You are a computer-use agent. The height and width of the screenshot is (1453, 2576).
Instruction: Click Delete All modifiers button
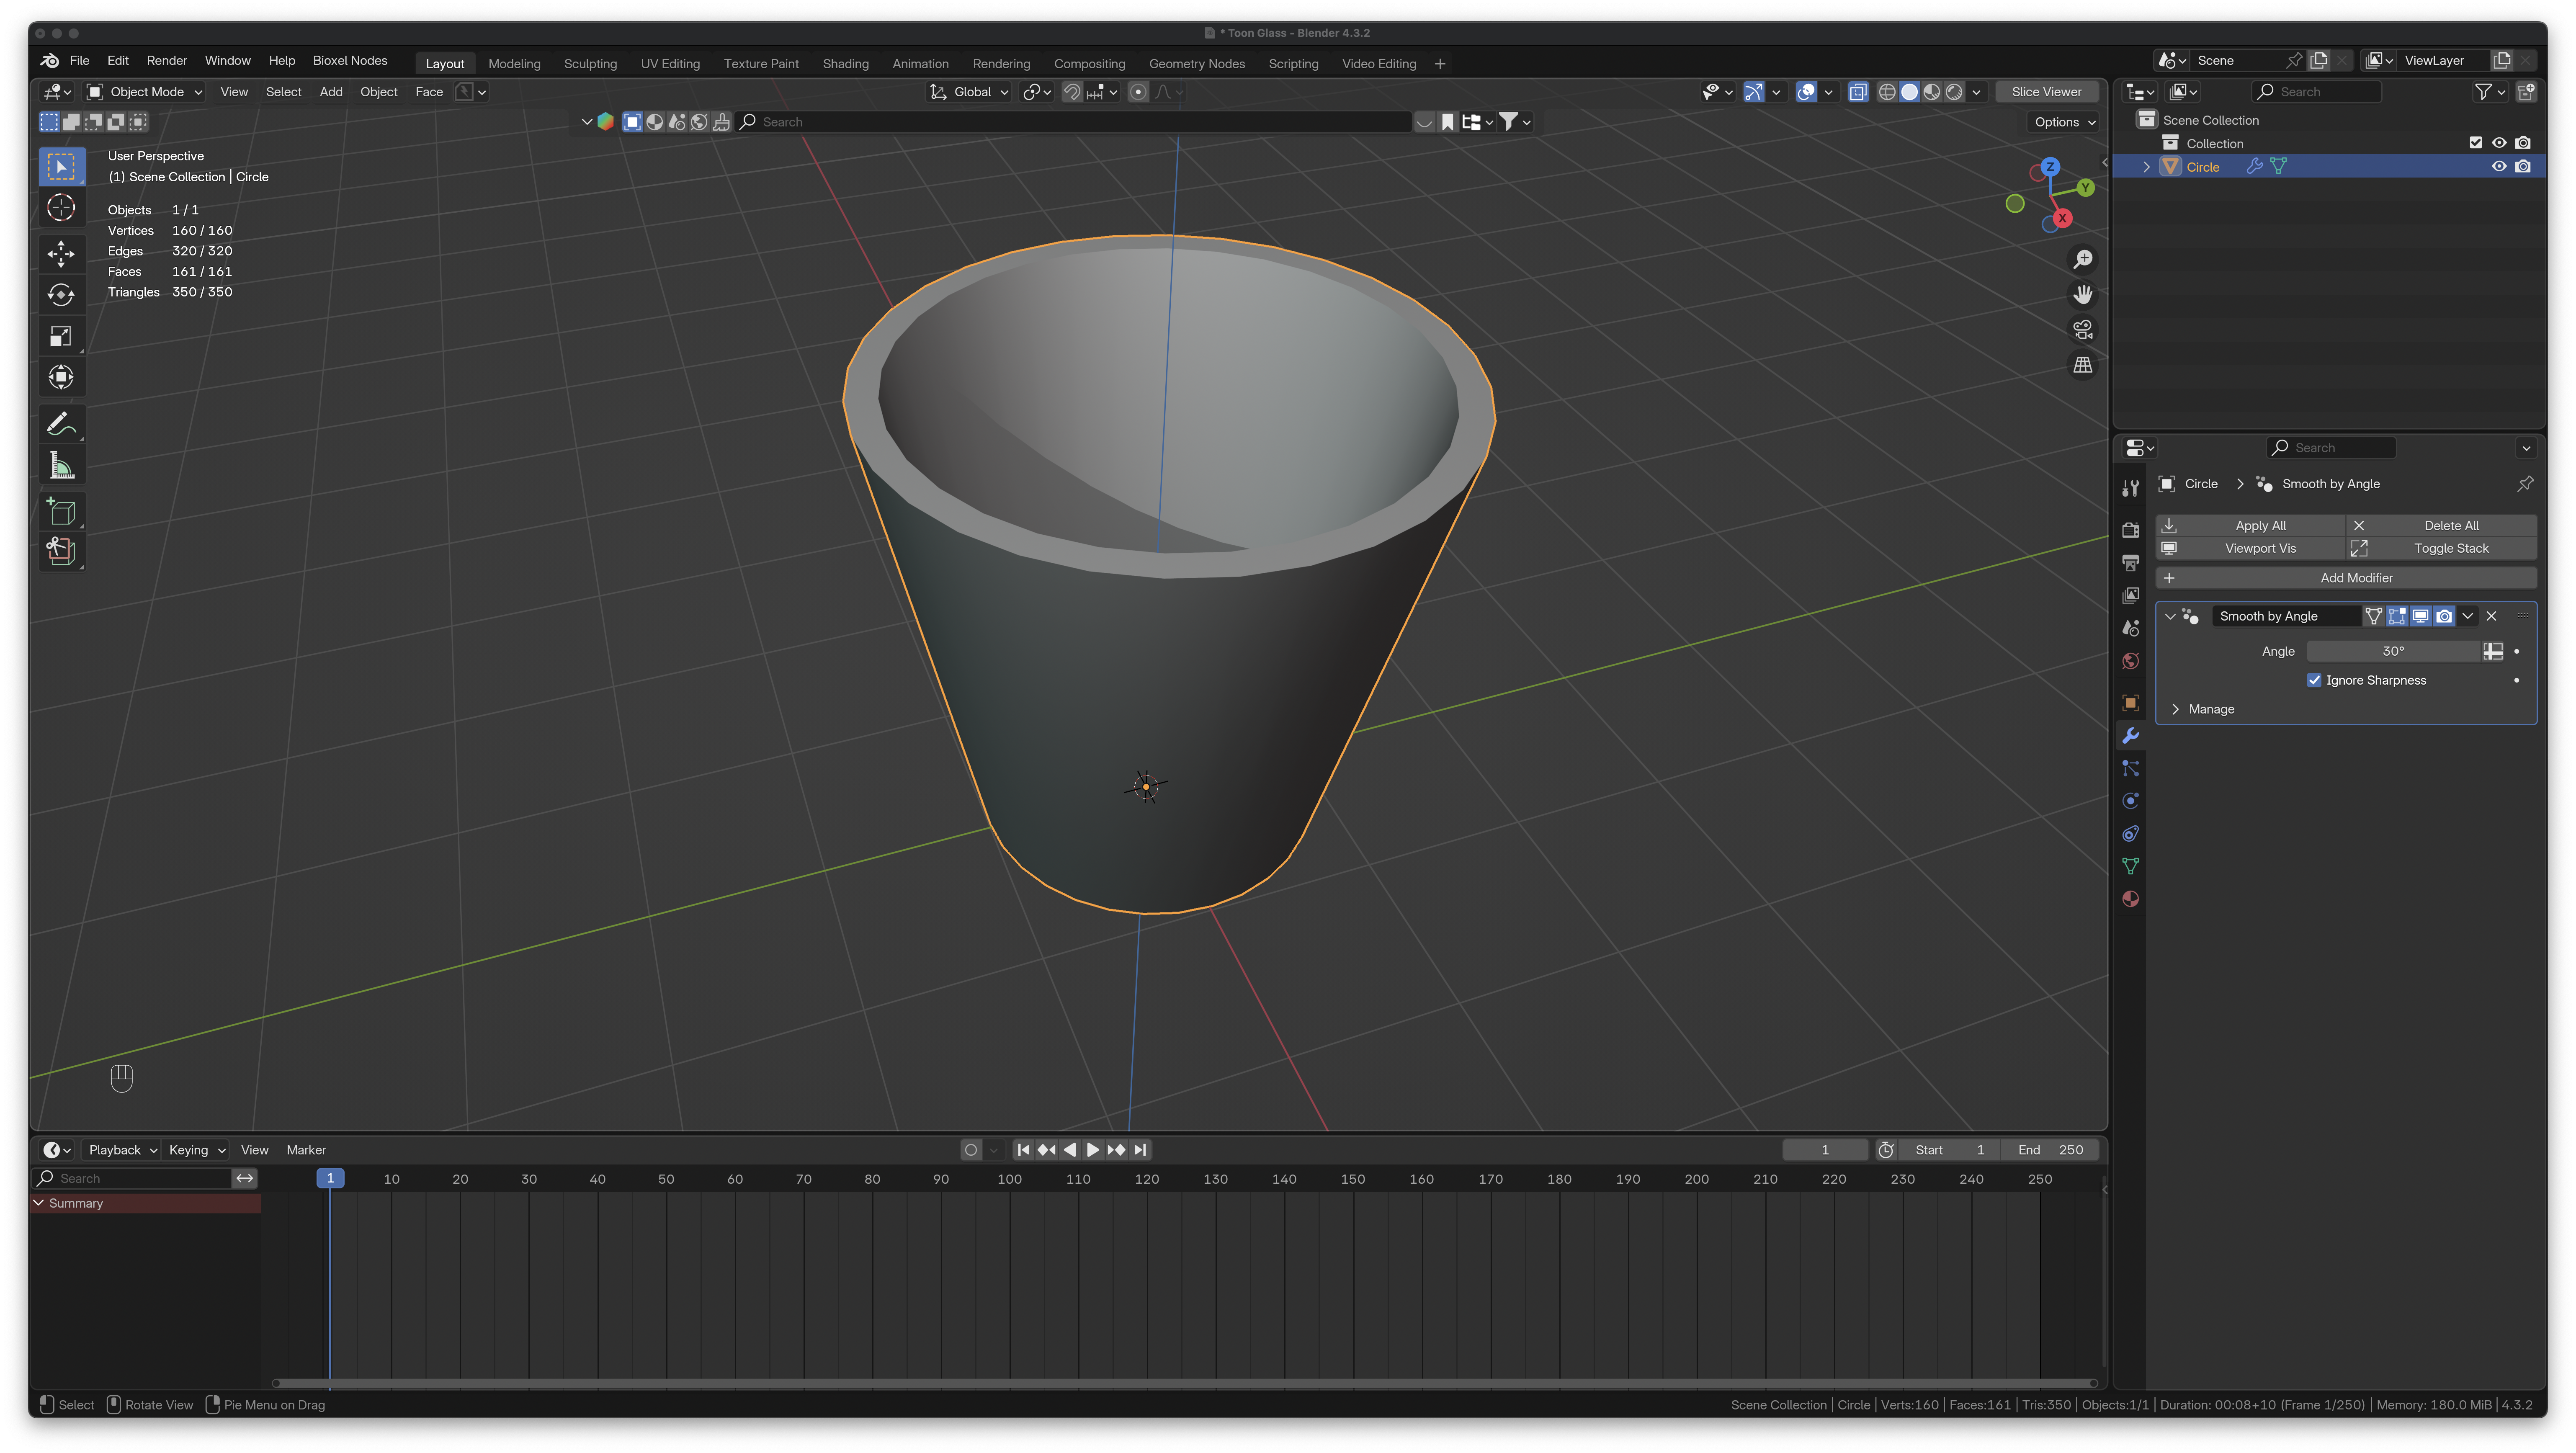click(2441, 525)
